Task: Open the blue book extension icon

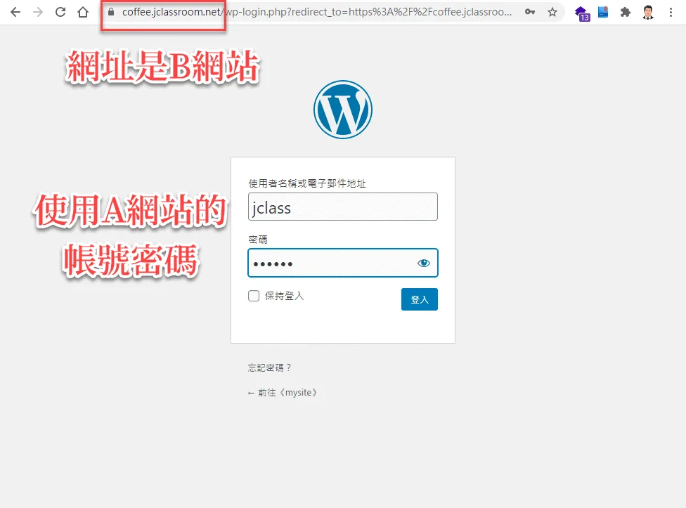Action: (x=603, y=12)
